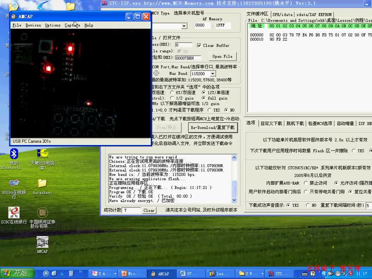This screenshot has width=372, height=279.
Task: Select 禁止访问 for internal AUX-RAM
Action: pos(306,183)
